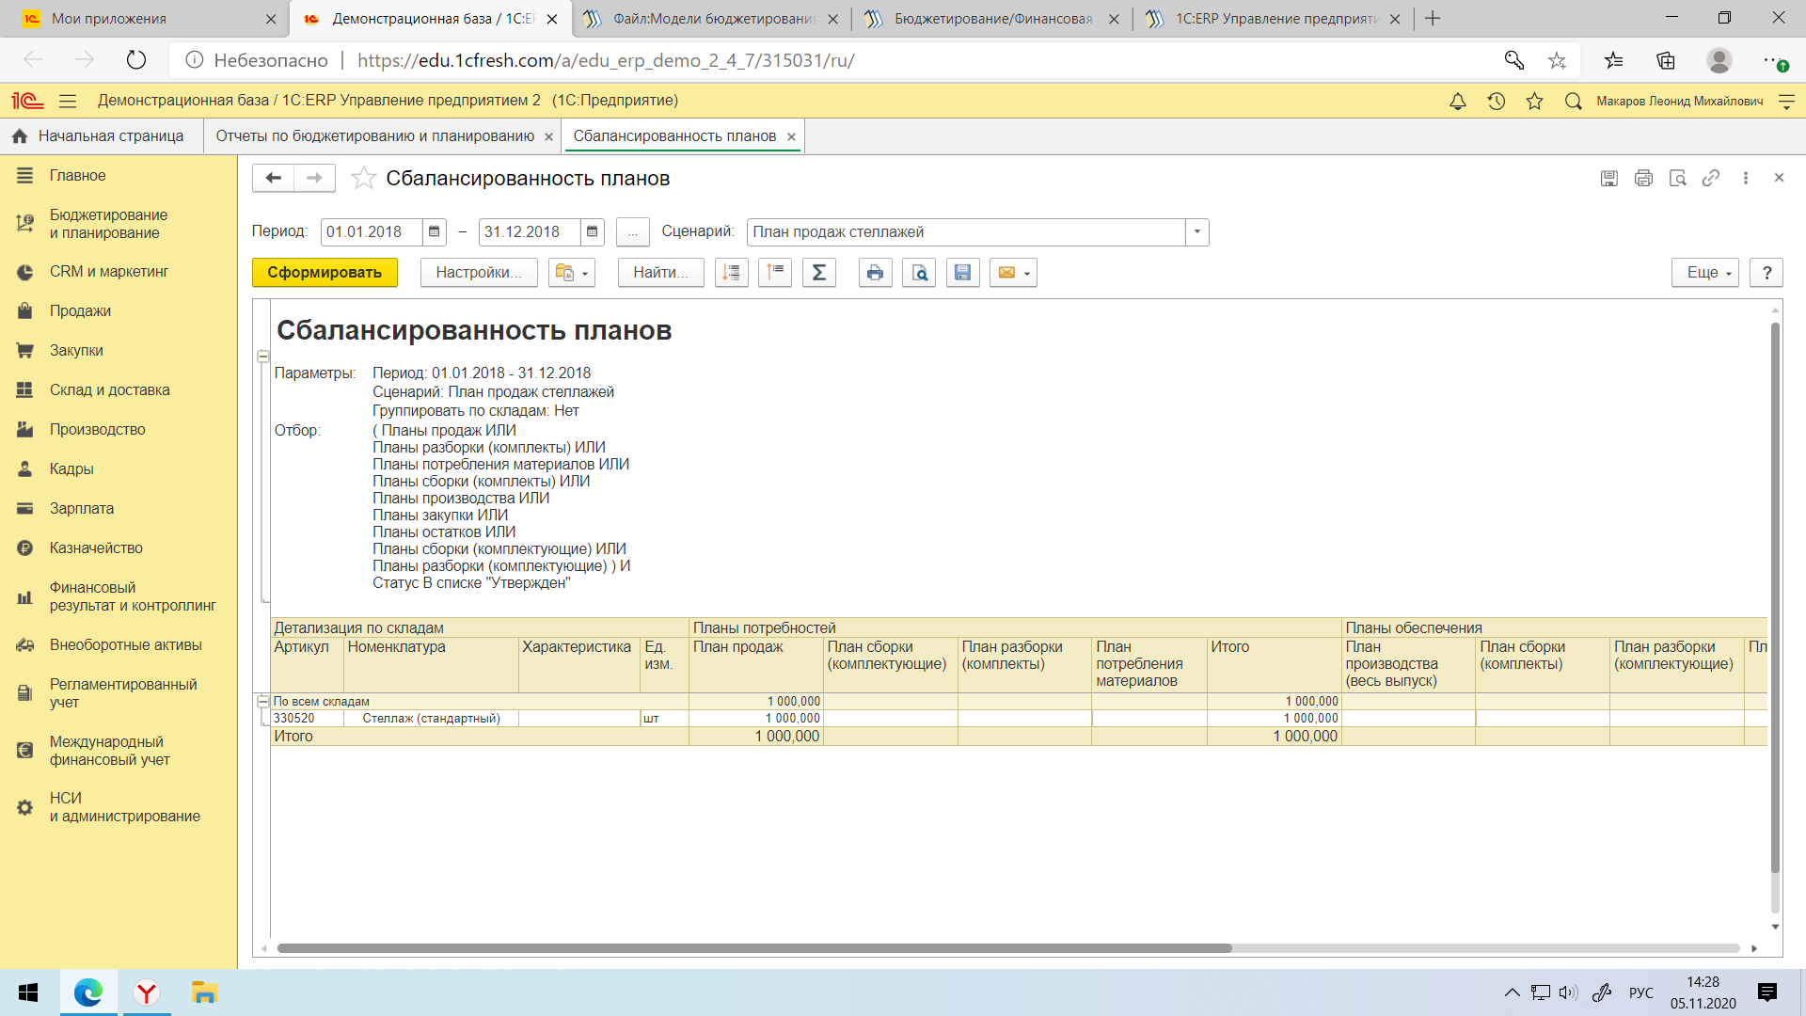Collapse all groups toolbar icon
Image resolution: width=1806 pixels, height=1016 pixels.
(775, 273)
